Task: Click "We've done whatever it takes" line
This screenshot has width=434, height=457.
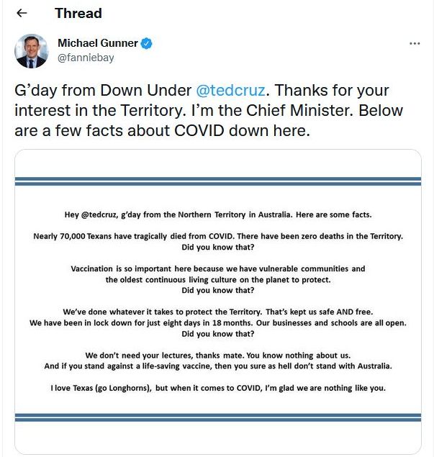Action: click(217, 312)
